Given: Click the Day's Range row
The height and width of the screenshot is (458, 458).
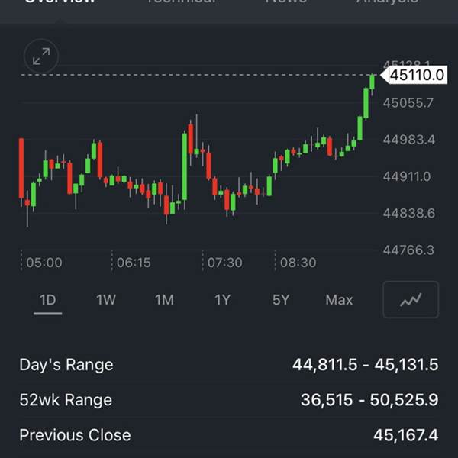Looking at the screenshot, I should (x=229, y=365).
